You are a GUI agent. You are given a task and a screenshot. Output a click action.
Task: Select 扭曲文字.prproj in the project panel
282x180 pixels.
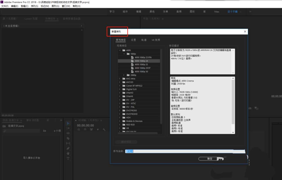coord(16,126)
